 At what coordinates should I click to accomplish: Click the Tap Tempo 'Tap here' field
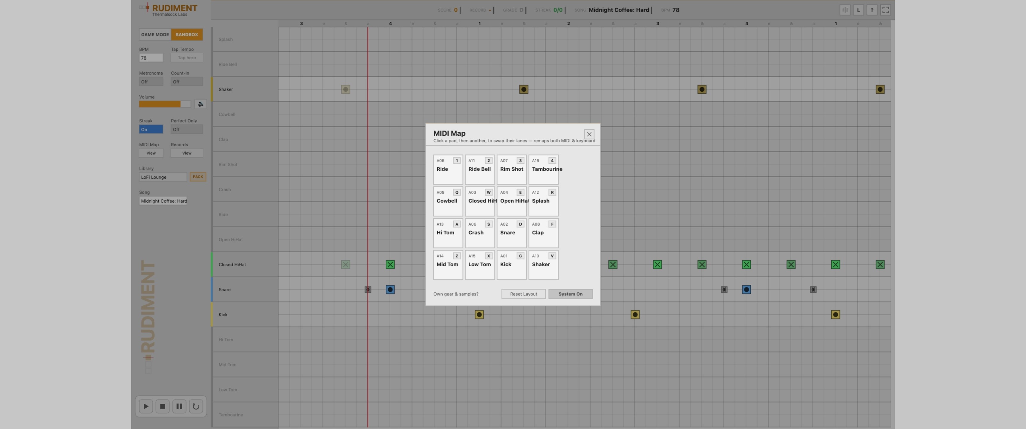pyautogui.click(x=187, y=58)
